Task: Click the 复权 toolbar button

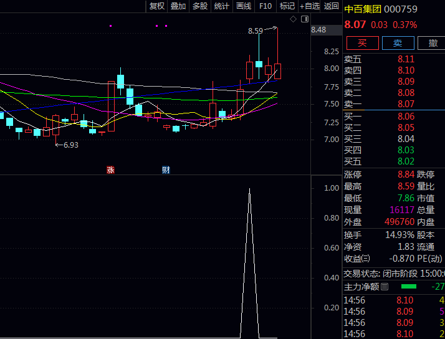Action: pos(156,6)
